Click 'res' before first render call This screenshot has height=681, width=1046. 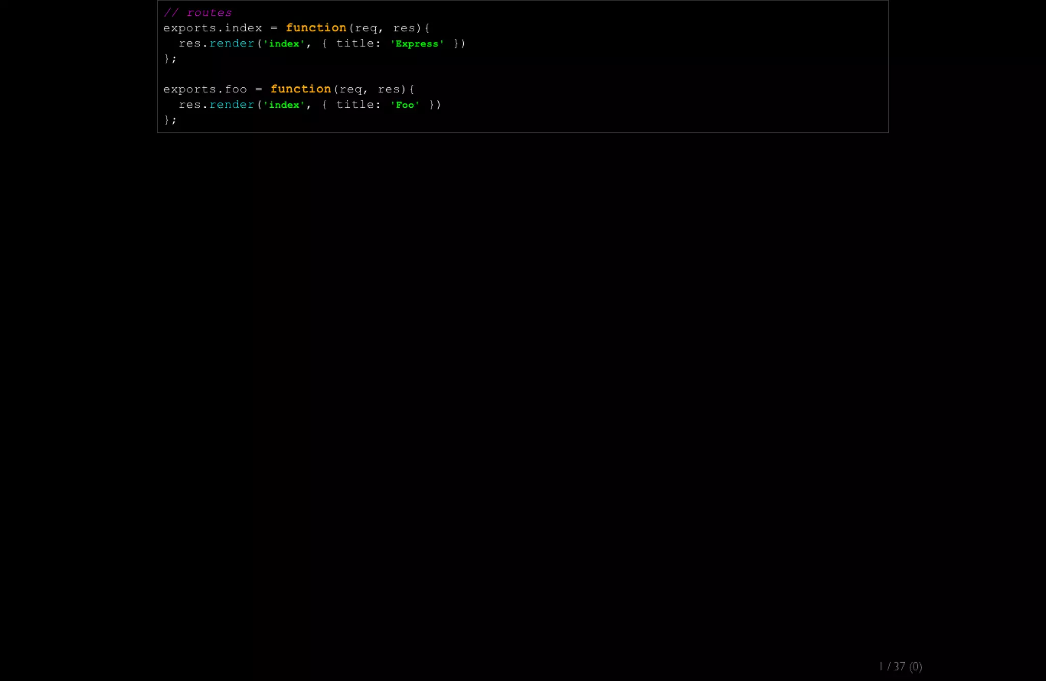click(x=189, y=43)
